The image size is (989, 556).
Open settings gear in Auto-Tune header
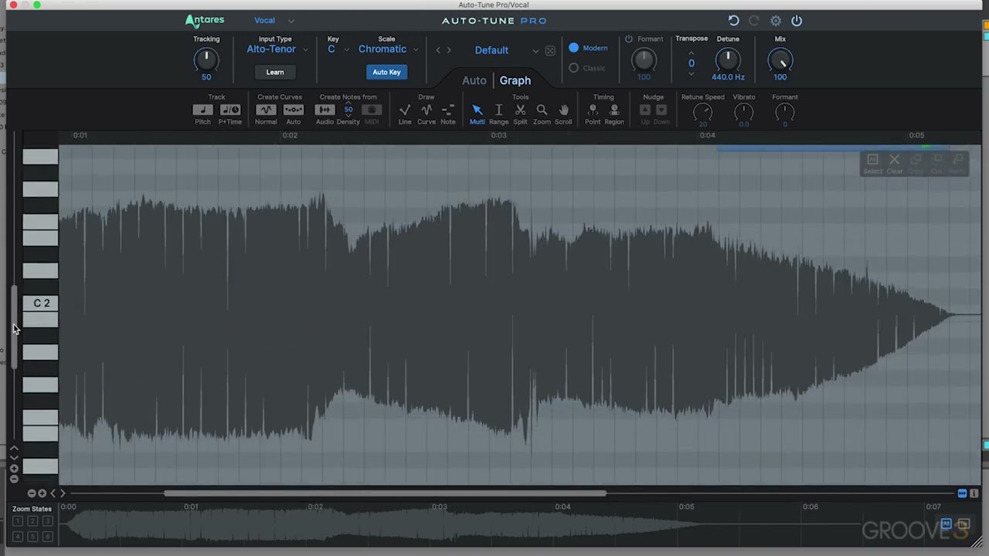tap(776, 21)
